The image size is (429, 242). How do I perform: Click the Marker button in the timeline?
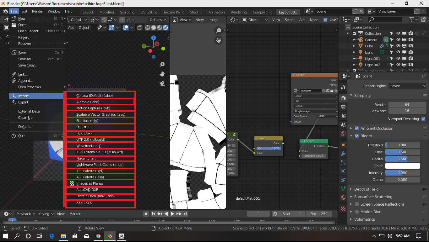(x=75, y=214)
